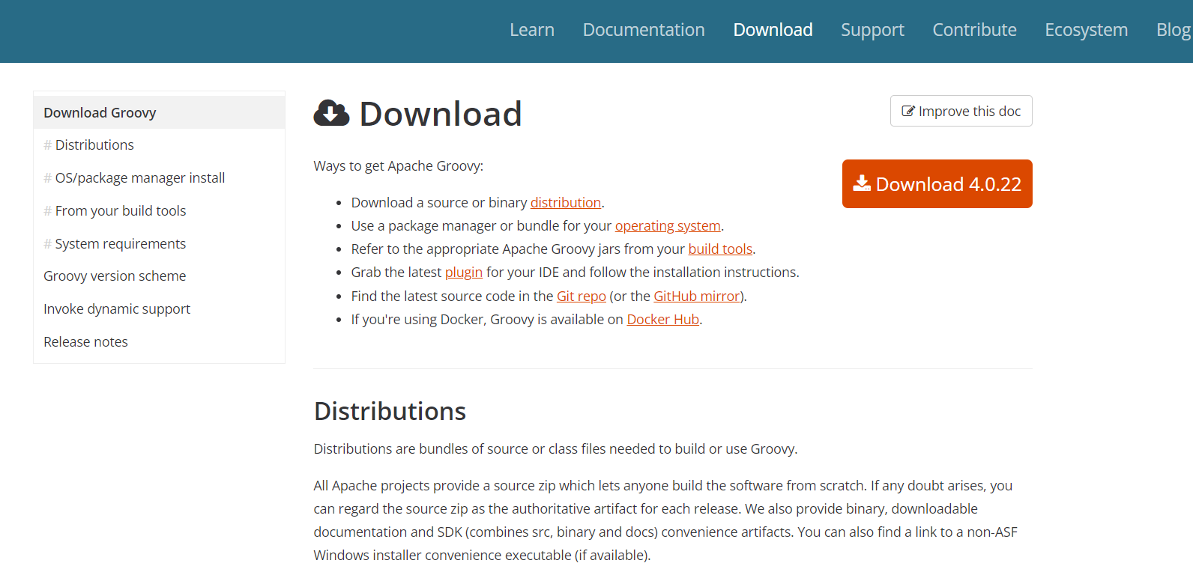Screen dimensions: 1193x578
Task: Navigate to the Contribute page
Action: [973, 30]
